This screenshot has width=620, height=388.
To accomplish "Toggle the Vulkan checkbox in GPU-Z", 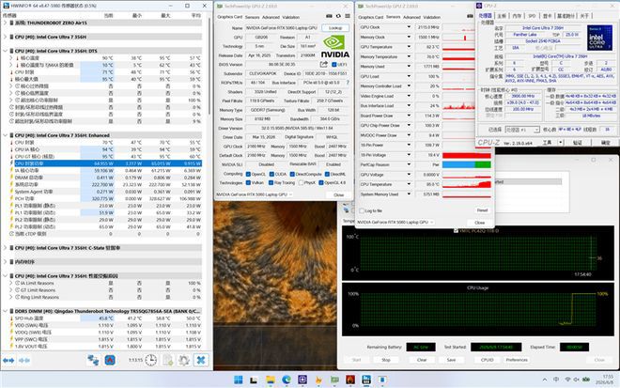I will click(248, 183).
